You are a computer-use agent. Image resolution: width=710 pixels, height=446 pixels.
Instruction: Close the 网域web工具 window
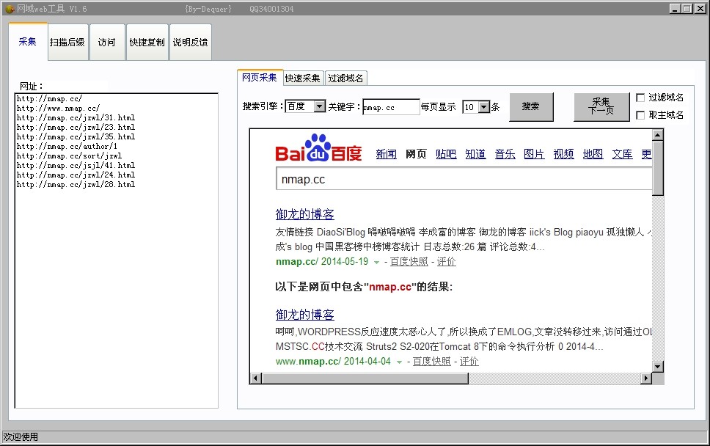(x=700, y=9)
